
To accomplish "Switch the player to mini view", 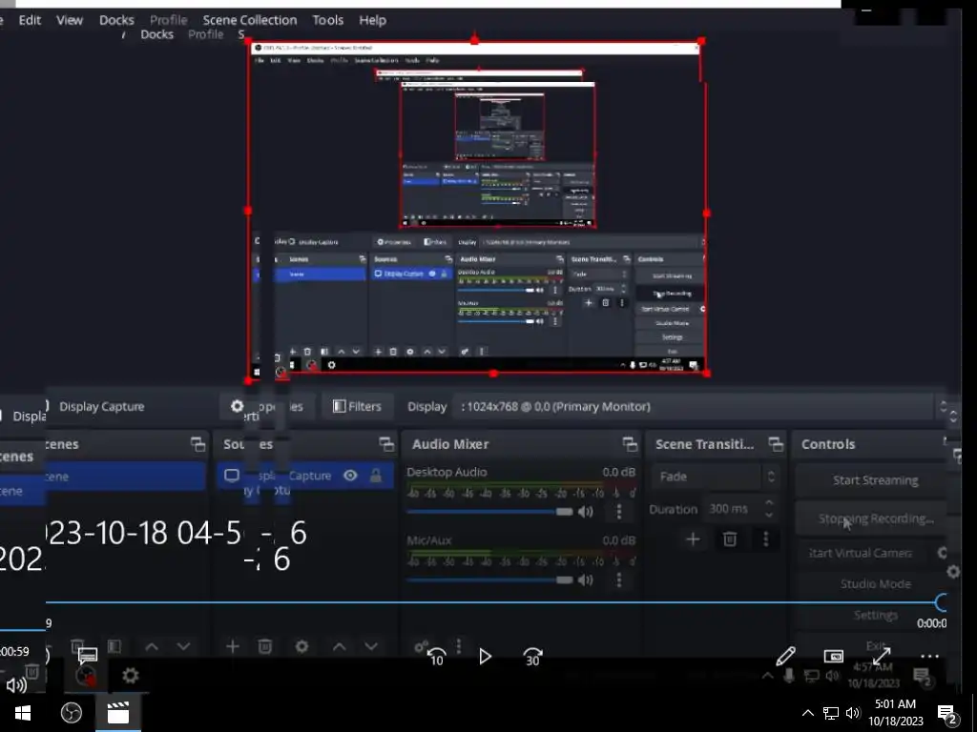I will coord(833,656).
